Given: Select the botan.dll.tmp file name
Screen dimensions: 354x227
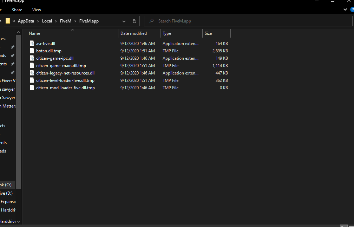Looking at the screenshot, I should point(49,51).
